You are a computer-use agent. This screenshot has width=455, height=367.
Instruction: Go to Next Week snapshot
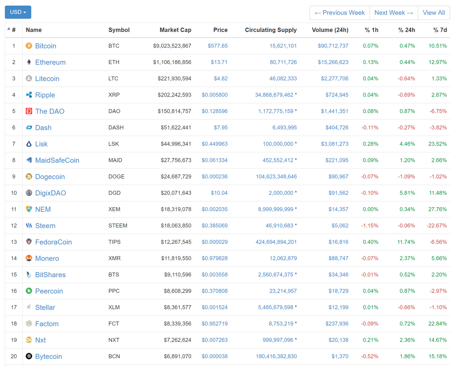394,13
